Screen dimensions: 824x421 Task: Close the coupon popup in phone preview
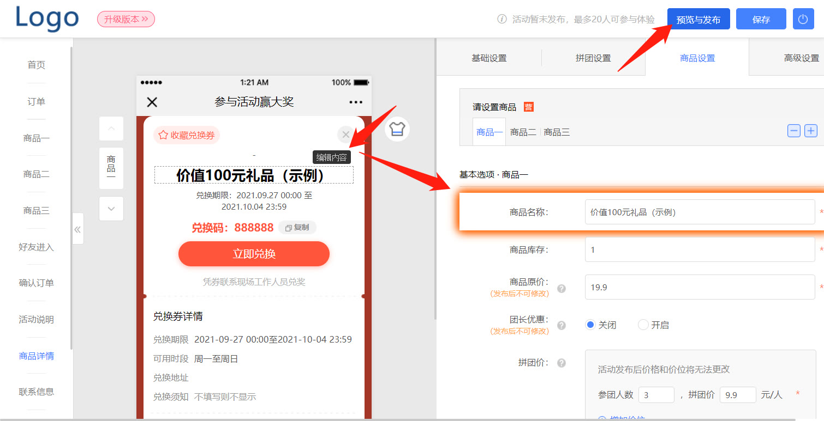tap(345, 134)
